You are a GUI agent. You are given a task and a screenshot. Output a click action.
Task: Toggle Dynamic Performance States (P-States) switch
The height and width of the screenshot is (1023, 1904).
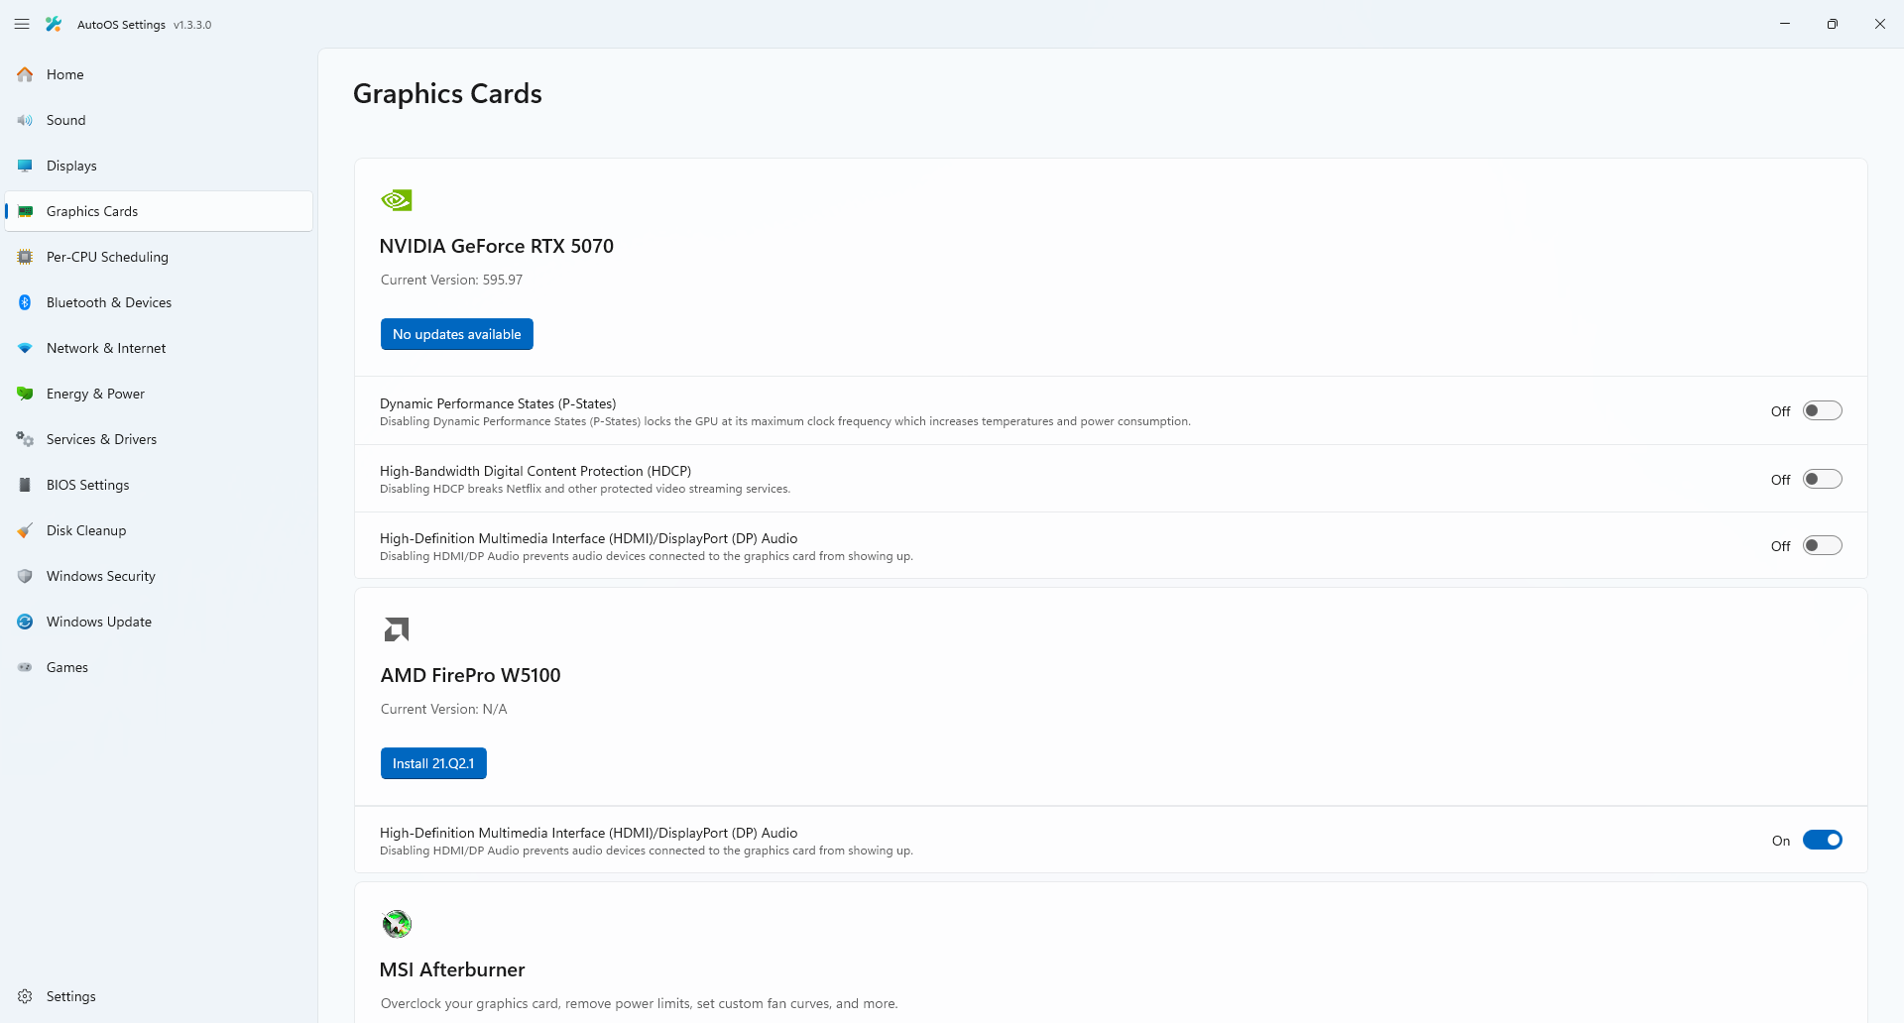(x=1822, y=410)
